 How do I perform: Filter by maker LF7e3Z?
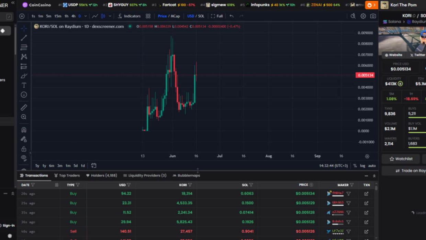[348, 231]
